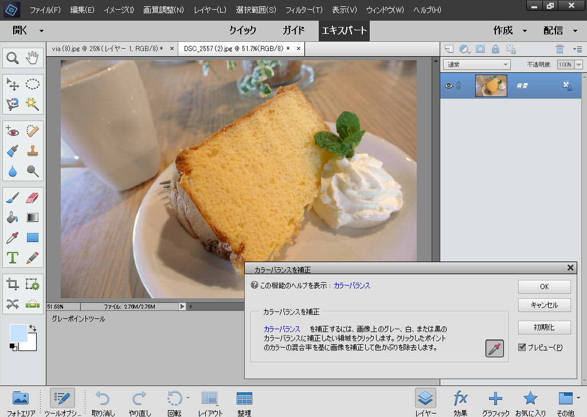Expand the 開く dropdown arrow
Screen dimensions: 587x417
click(41, 31)
